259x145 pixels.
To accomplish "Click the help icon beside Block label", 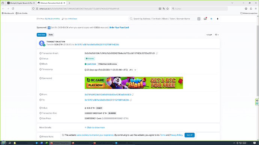I will [x=41, y=64].
